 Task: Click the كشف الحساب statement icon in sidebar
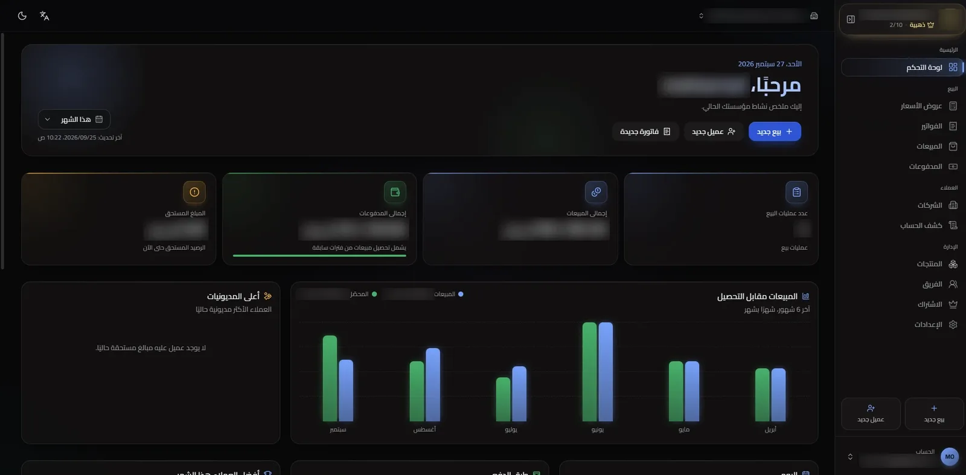point(953,225)
